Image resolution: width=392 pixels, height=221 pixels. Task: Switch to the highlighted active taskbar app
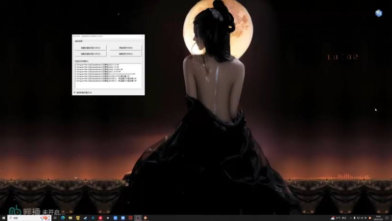[138, 218]
